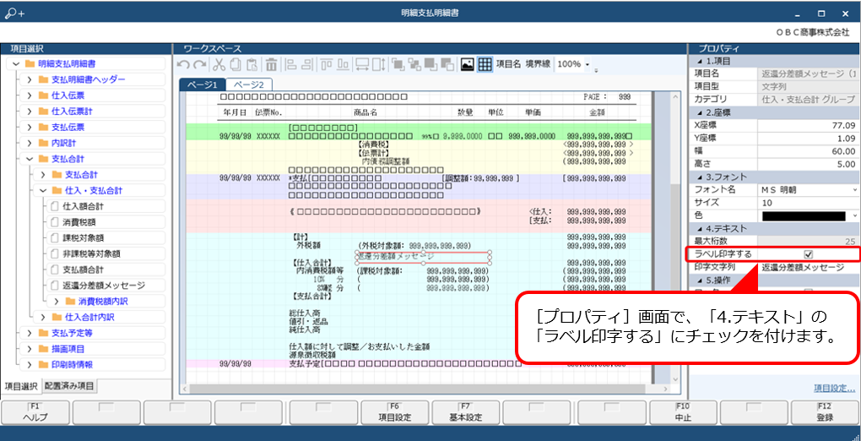Click the layer icon with white square overlapping gray

tap(447, 64)
